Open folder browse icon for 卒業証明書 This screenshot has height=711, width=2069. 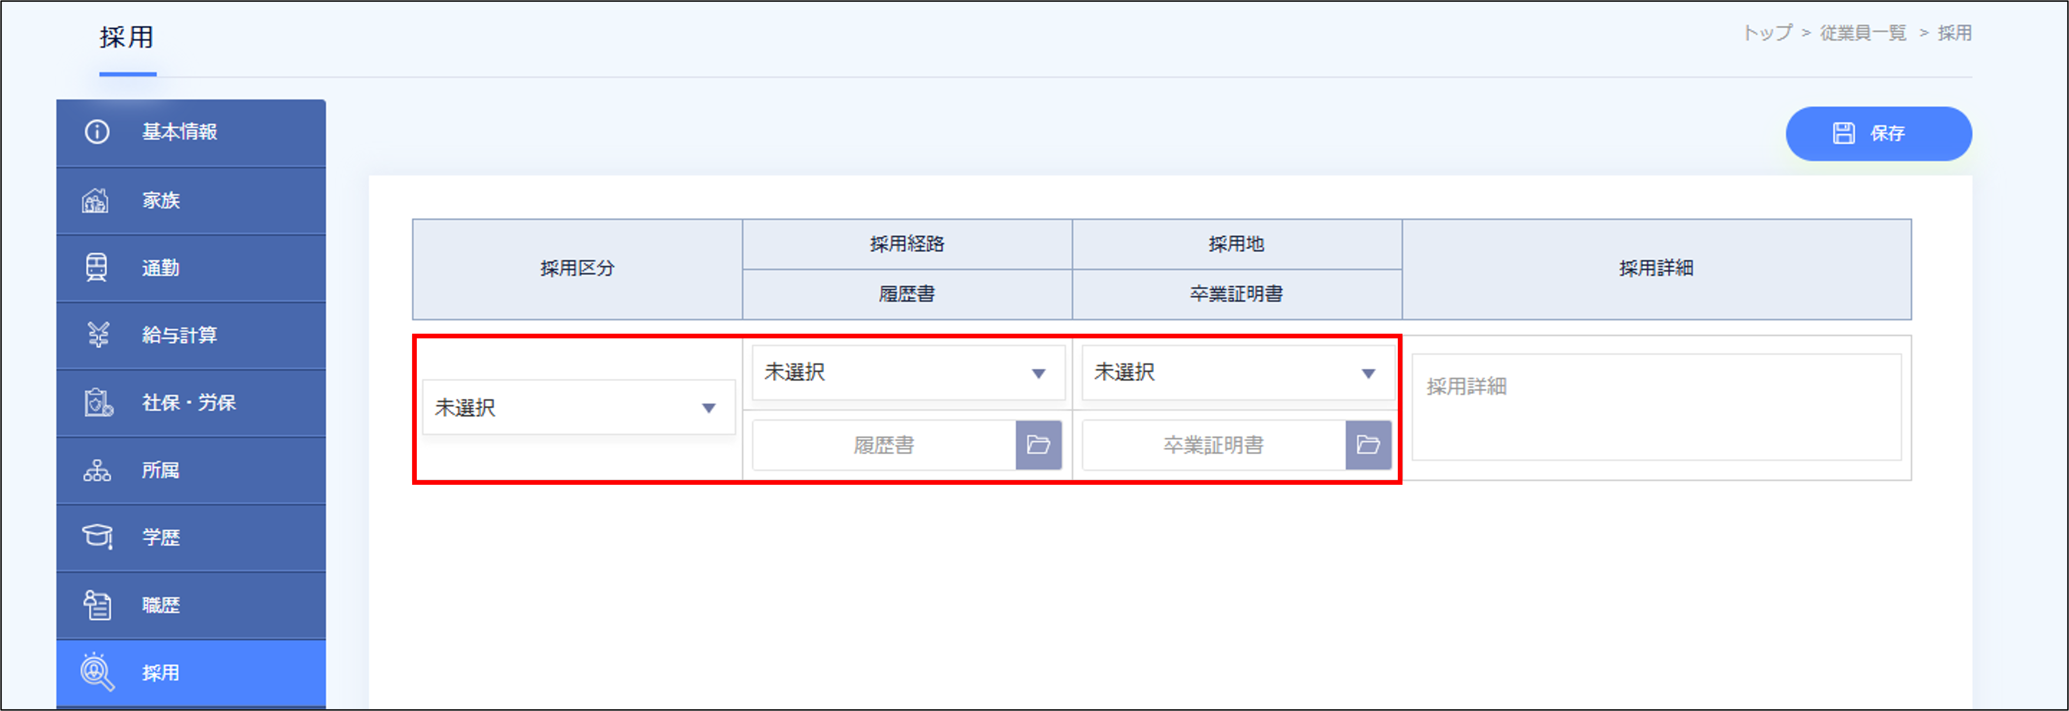(1369, 445)
